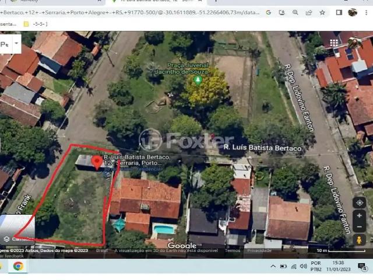Open the Chrome profile avatar
373x280 pixels.
(x=353, y=12)
